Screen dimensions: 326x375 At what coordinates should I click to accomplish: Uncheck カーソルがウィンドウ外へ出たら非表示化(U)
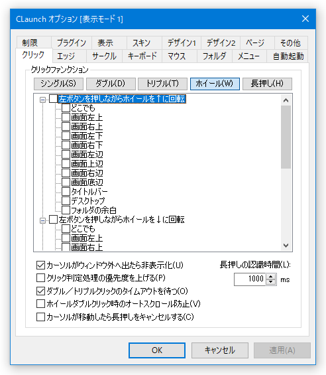tap(40, 265)
